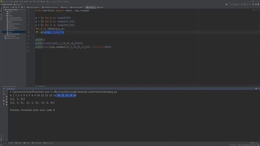This screenshot has width=260, height=146.
Task: Open the Window menu
Action: point(43,2)
